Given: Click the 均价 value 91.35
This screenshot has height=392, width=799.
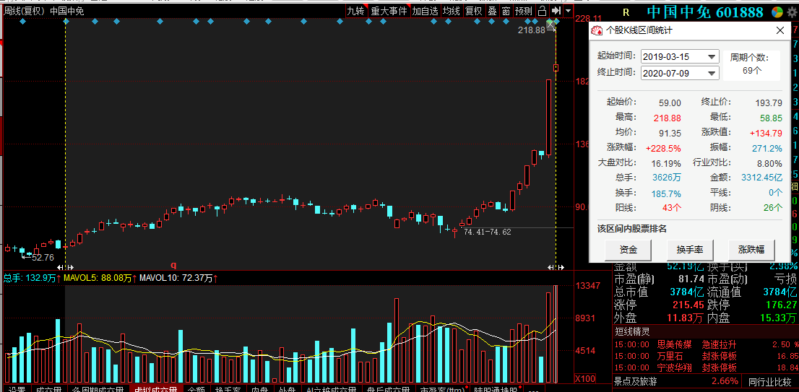Looking at the screenshot, I should coord(670,133).
